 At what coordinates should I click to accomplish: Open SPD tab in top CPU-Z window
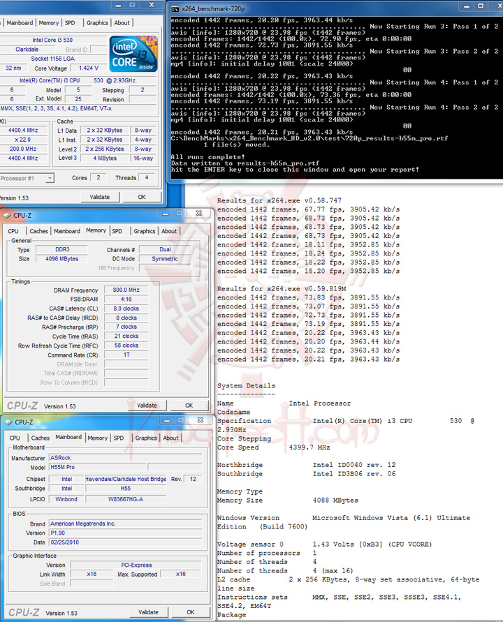(x=70, y=23)
